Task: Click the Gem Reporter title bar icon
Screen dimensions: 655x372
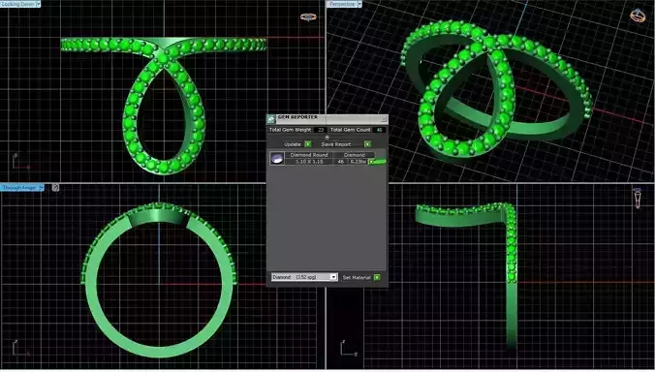Action: (x=270, y=119)
